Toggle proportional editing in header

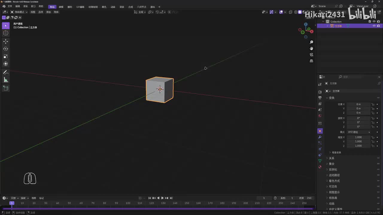click(169, 12)
